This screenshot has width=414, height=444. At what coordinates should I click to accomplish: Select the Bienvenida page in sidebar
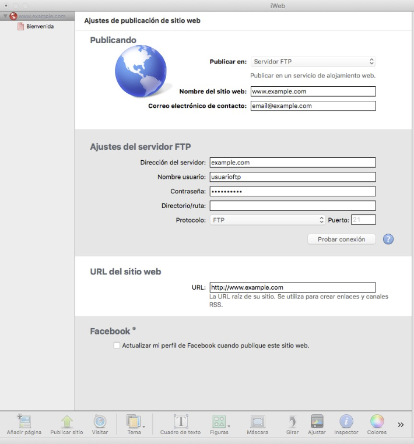pyautogui.click(x=37, y=26)
